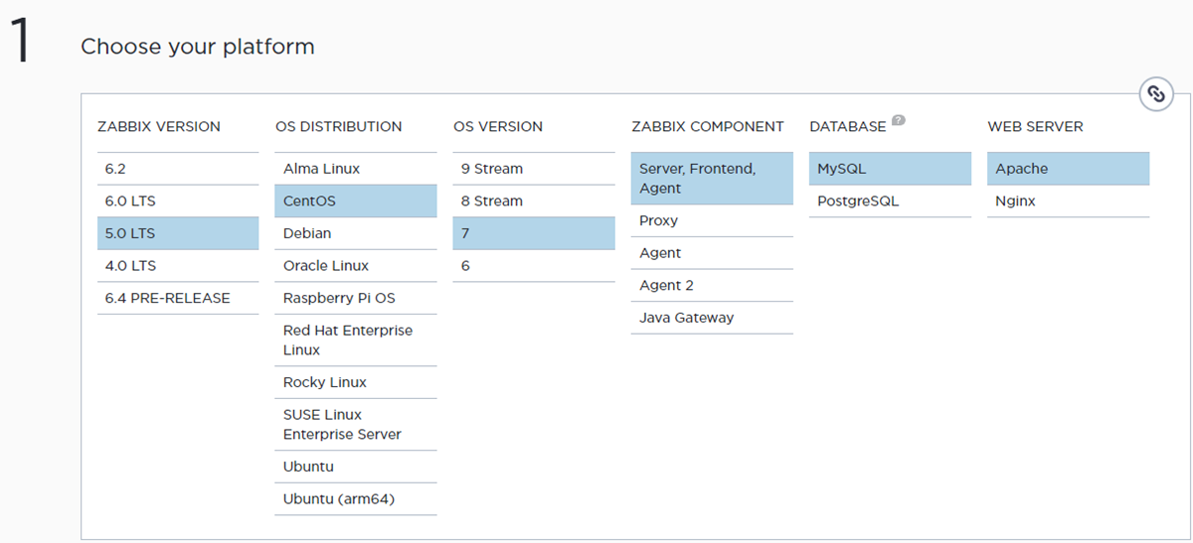Choose the 6.4 PRE-RELEASE version

click(178, 298)
